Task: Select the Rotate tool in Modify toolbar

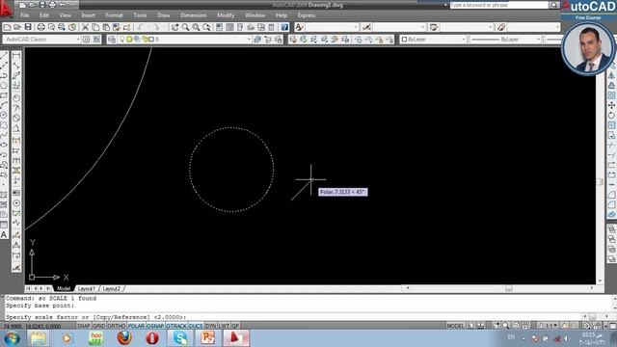Action: click(x=611, y=116)
